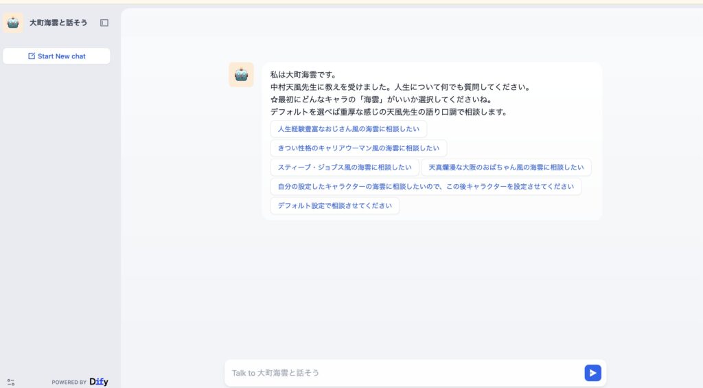
Task: Click the line starting 中村天風先生に教えを受けました
Action: (400, 87)
